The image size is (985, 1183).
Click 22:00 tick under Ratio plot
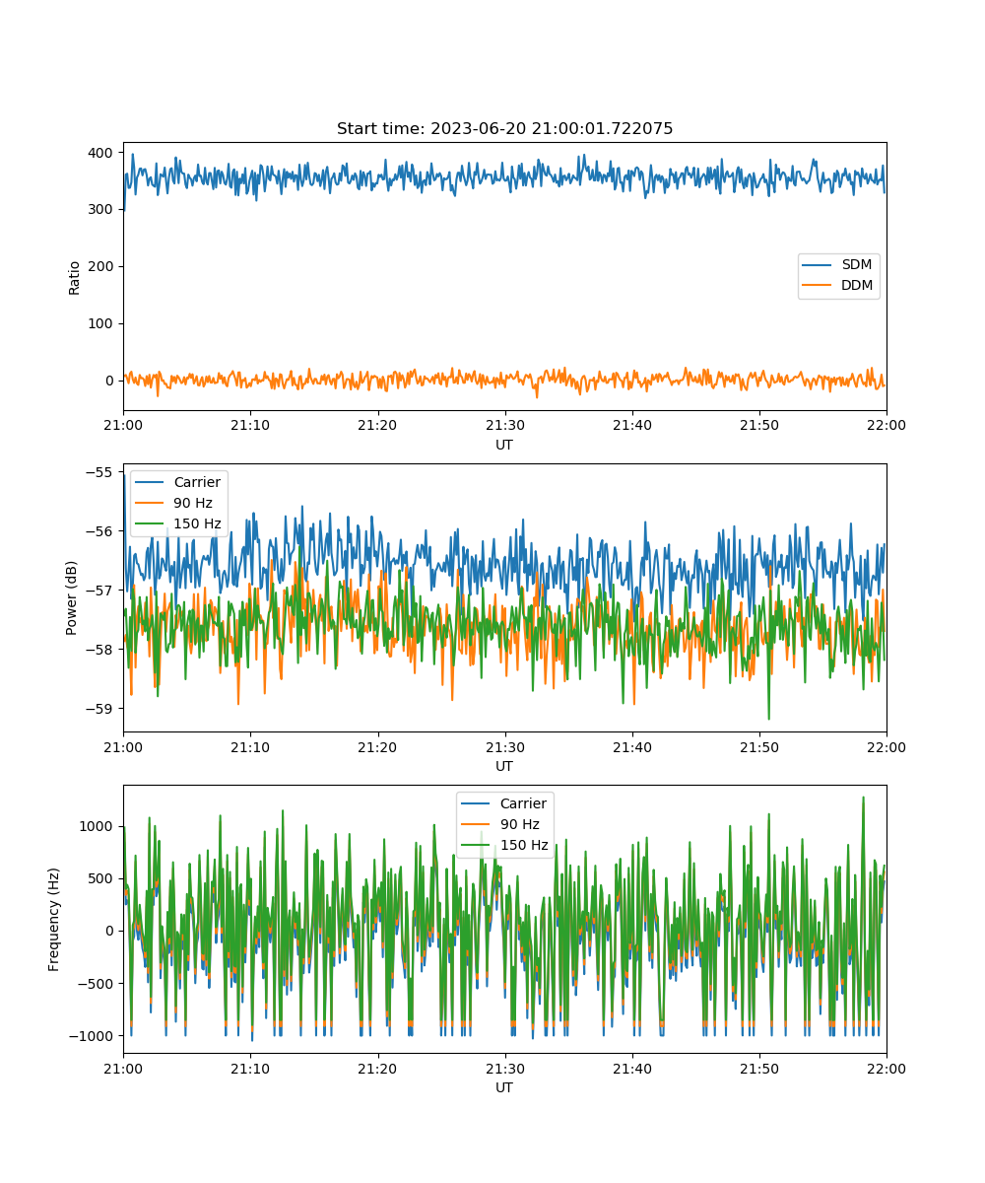tap(886, 426)
